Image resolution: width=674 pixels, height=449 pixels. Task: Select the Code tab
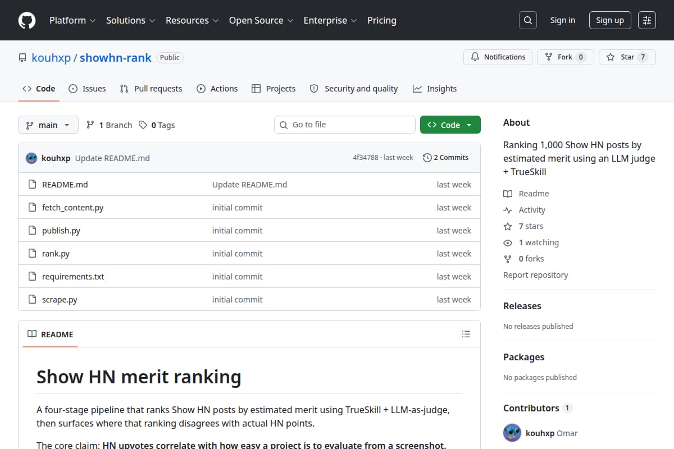(39, 89)
